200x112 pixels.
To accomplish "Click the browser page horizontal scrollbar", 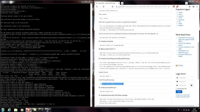I will pyautogui.click(x=145, y=106).
